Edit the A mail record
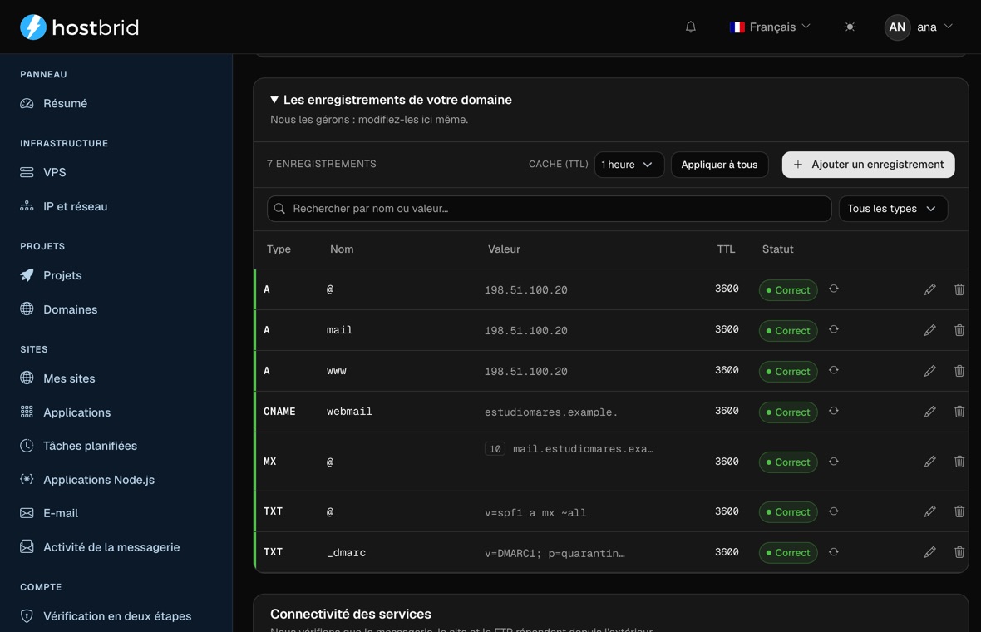 929,330
